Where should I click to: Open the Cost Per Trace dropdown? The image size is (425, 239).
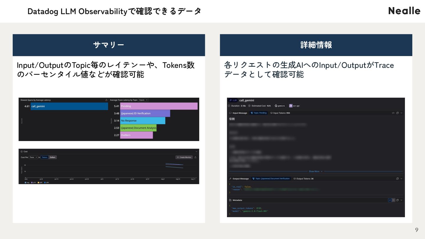tap(33, 157)
